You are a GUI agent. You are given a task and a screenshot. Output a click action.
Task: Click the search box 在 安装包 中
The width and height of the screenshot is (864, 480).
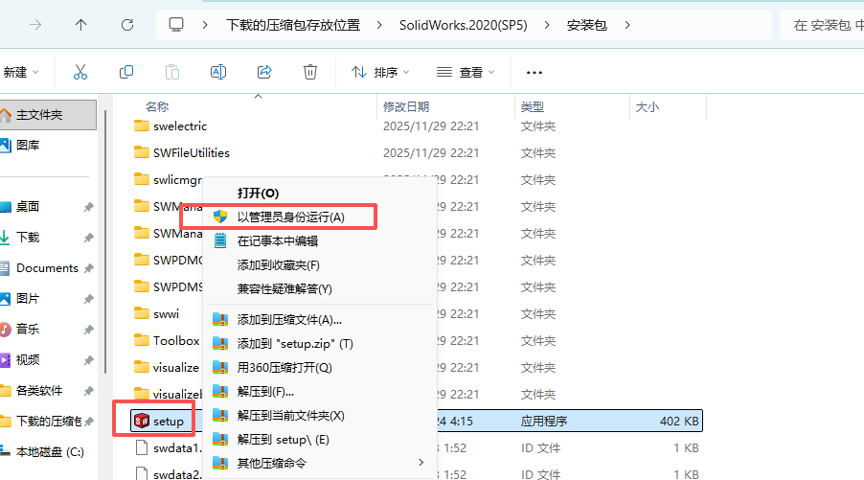click(x=823, y=25)
